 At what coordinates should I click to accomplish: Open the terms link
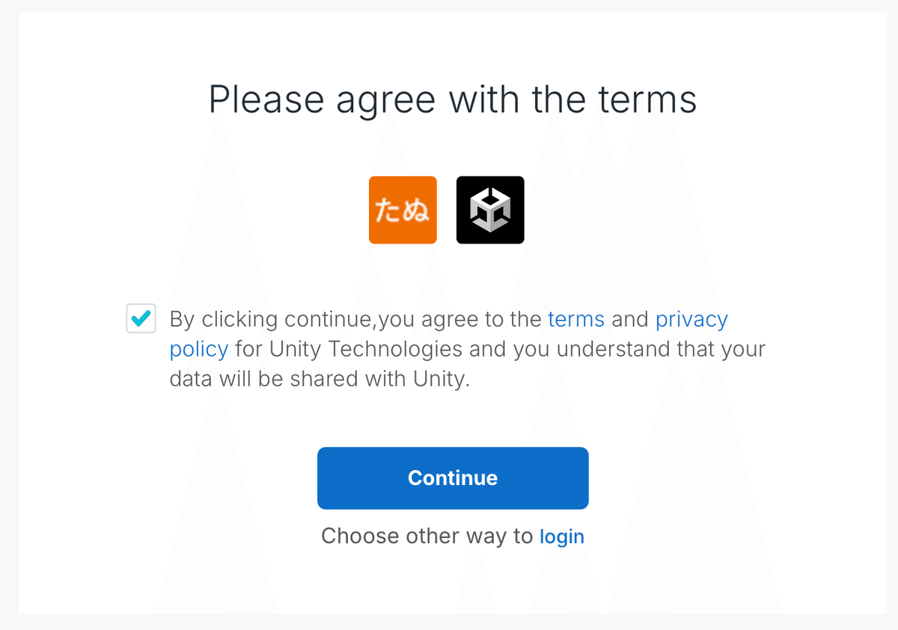click(576, 320)
